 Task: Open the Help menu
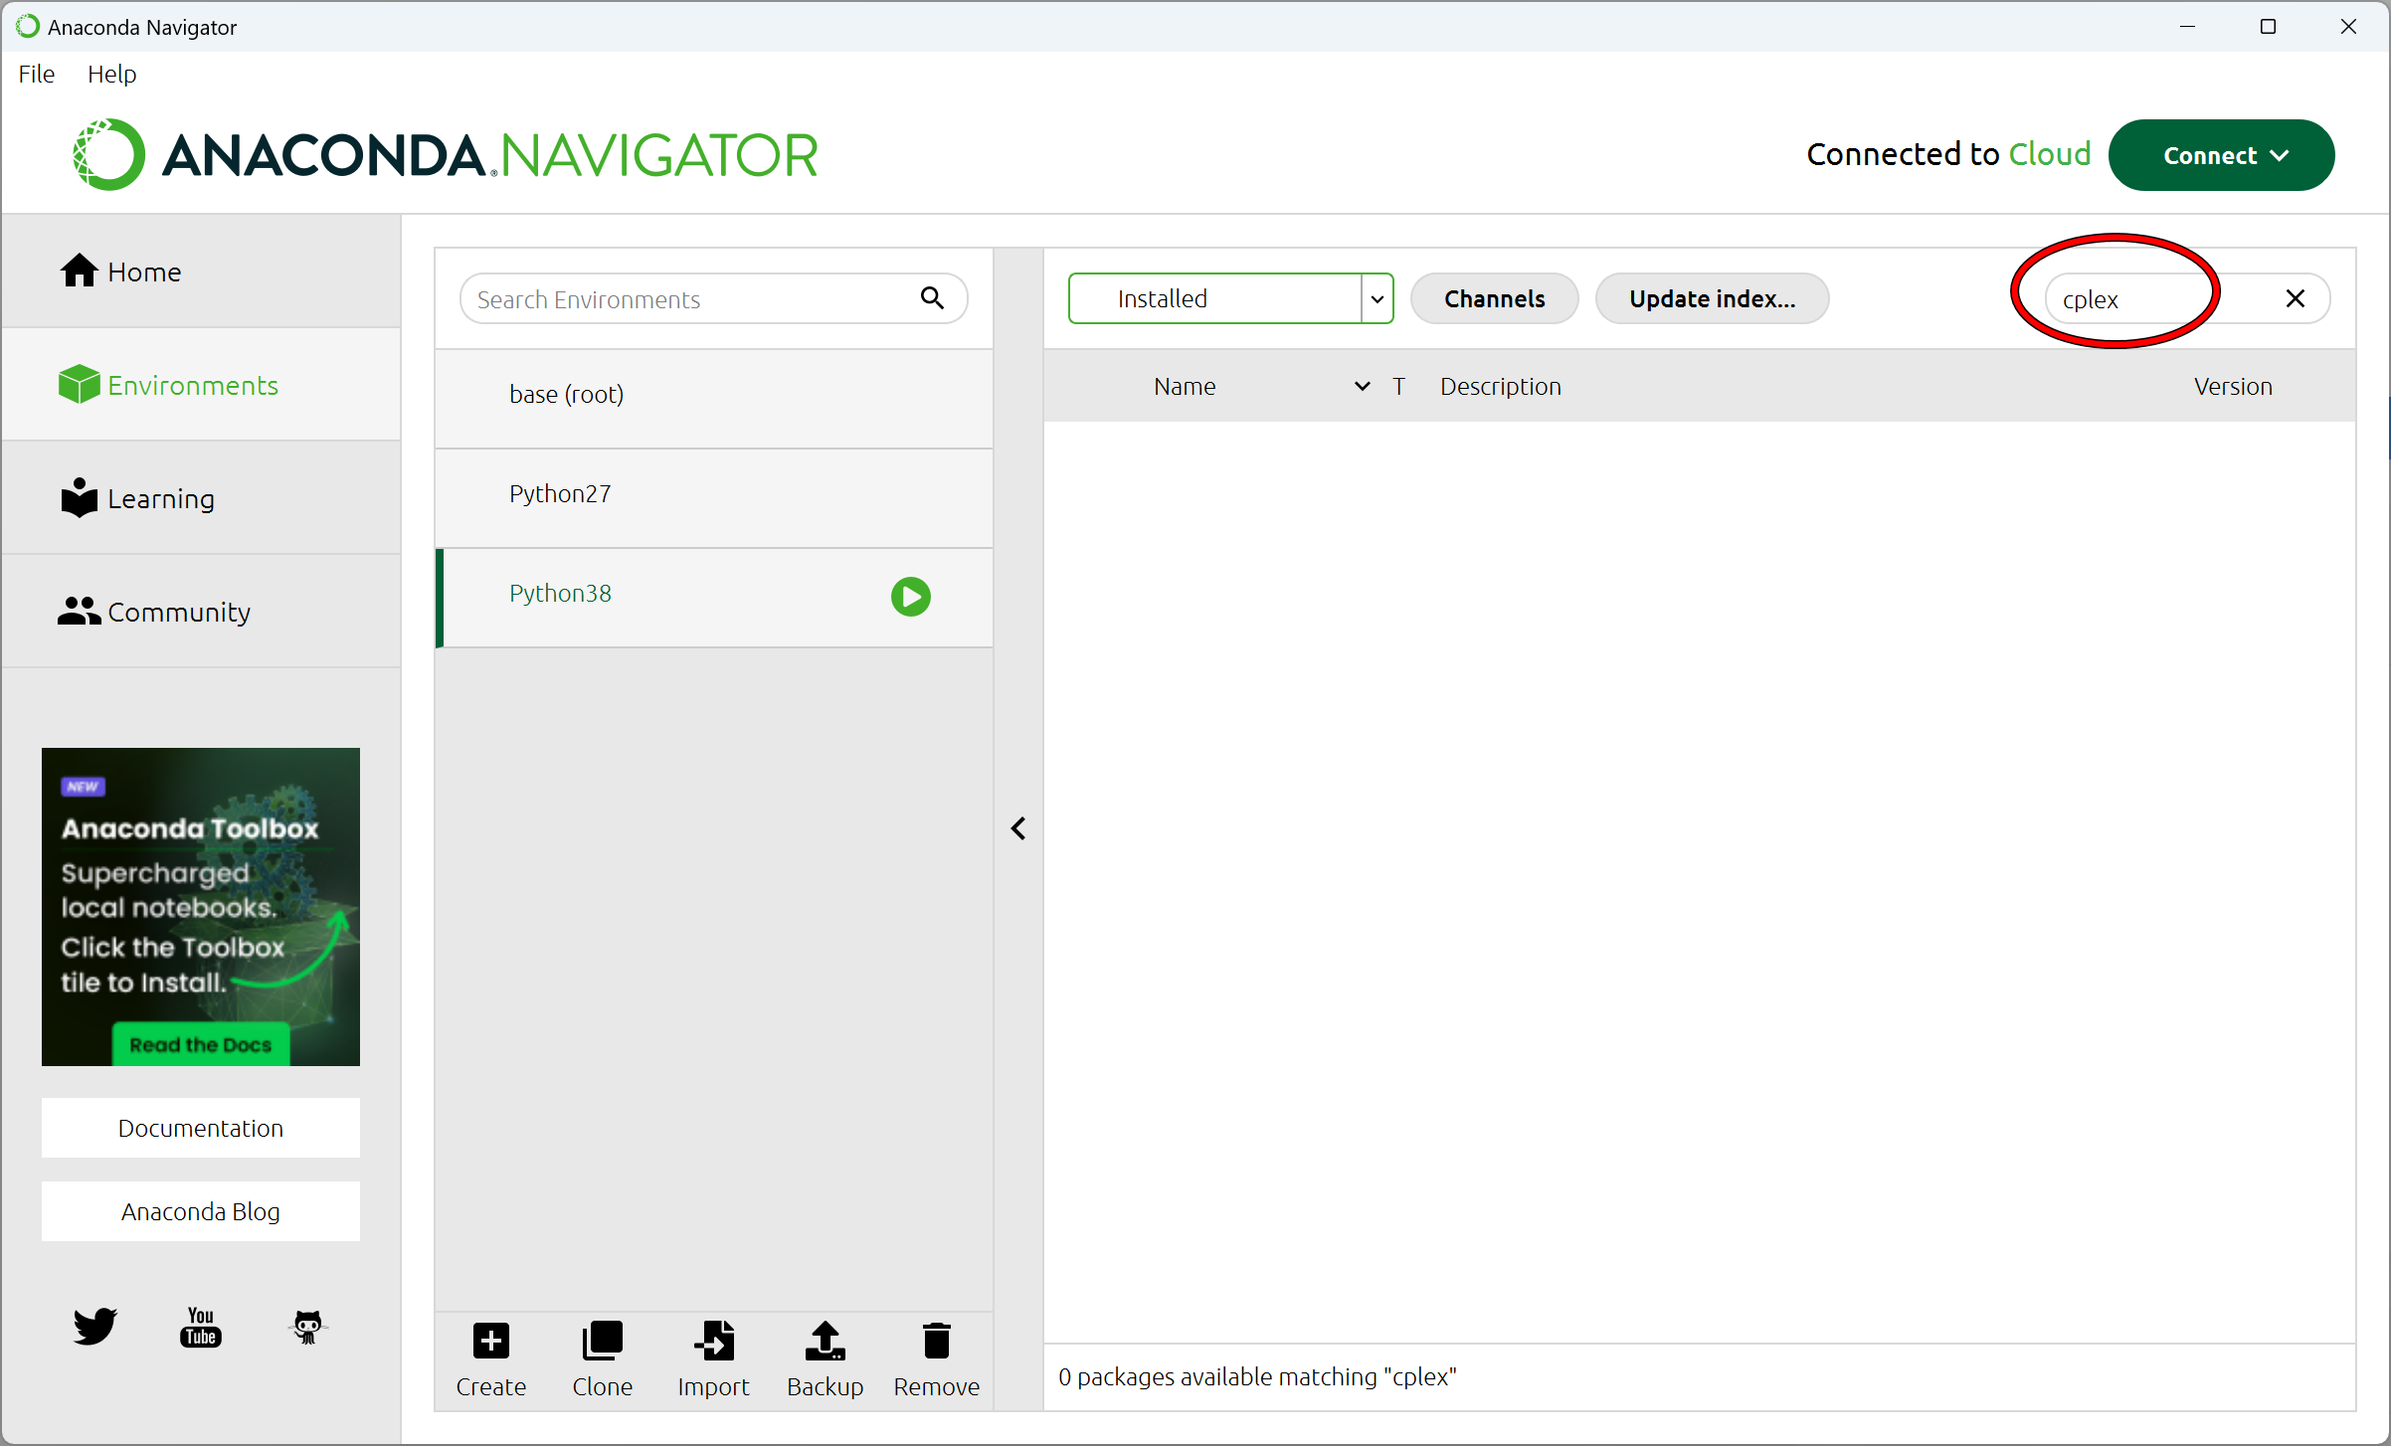tap(111, 75)
